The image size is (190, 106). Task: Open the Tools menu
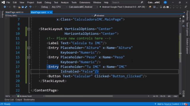point(74,2)
